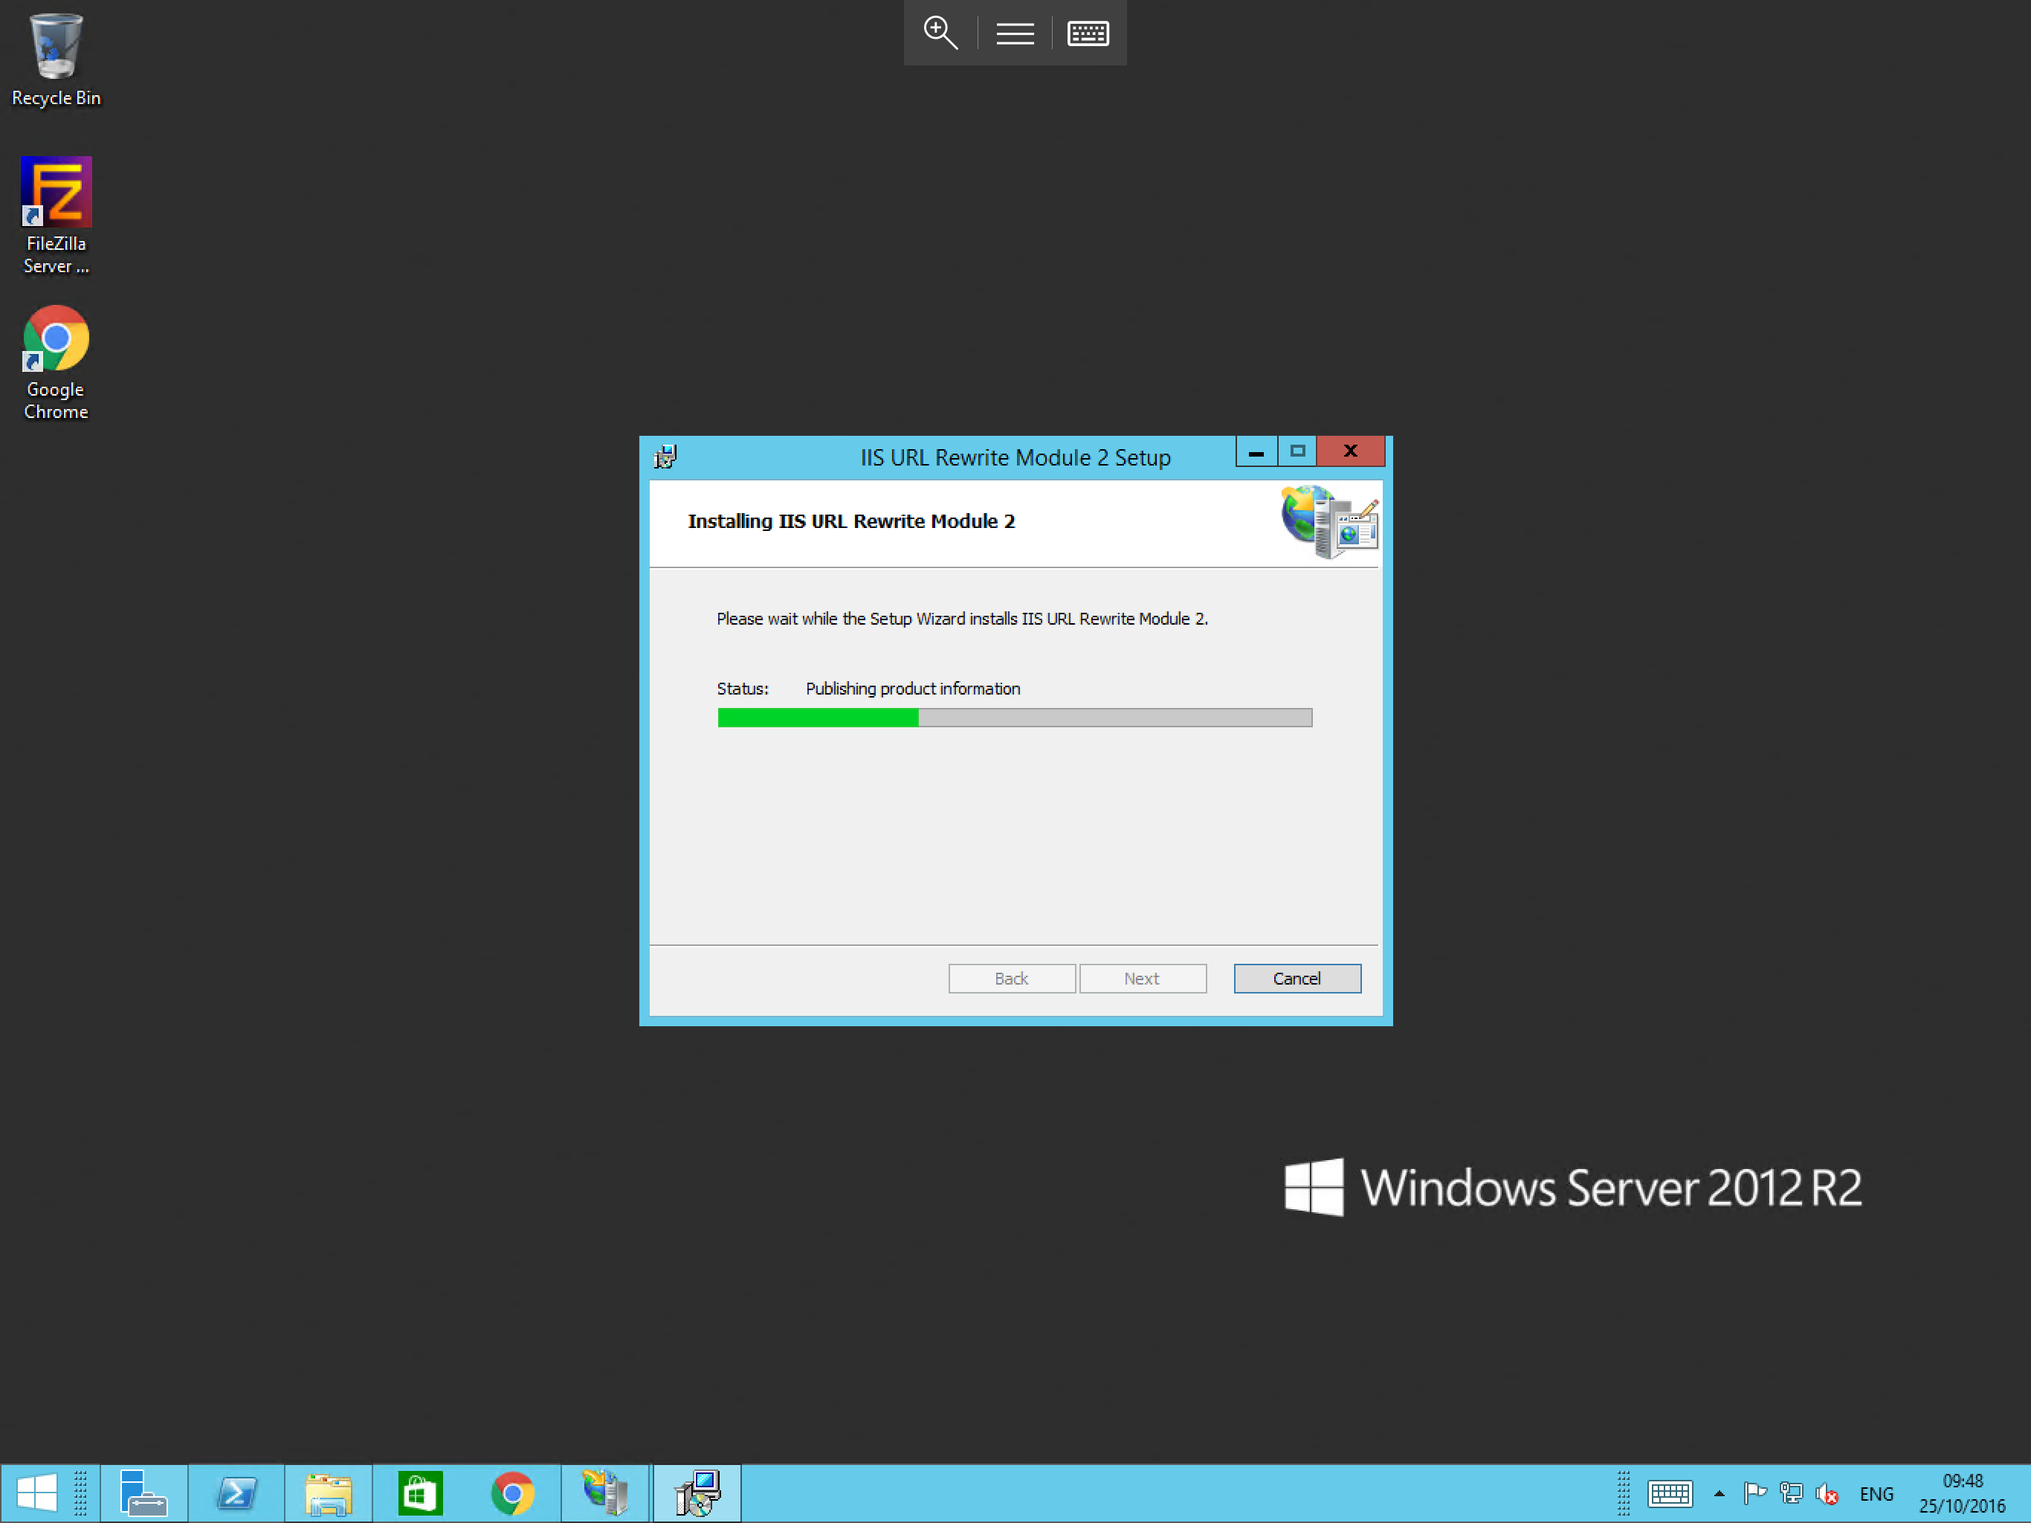
Task: Click the system tray grip handle
Action: (1624, 1493)
